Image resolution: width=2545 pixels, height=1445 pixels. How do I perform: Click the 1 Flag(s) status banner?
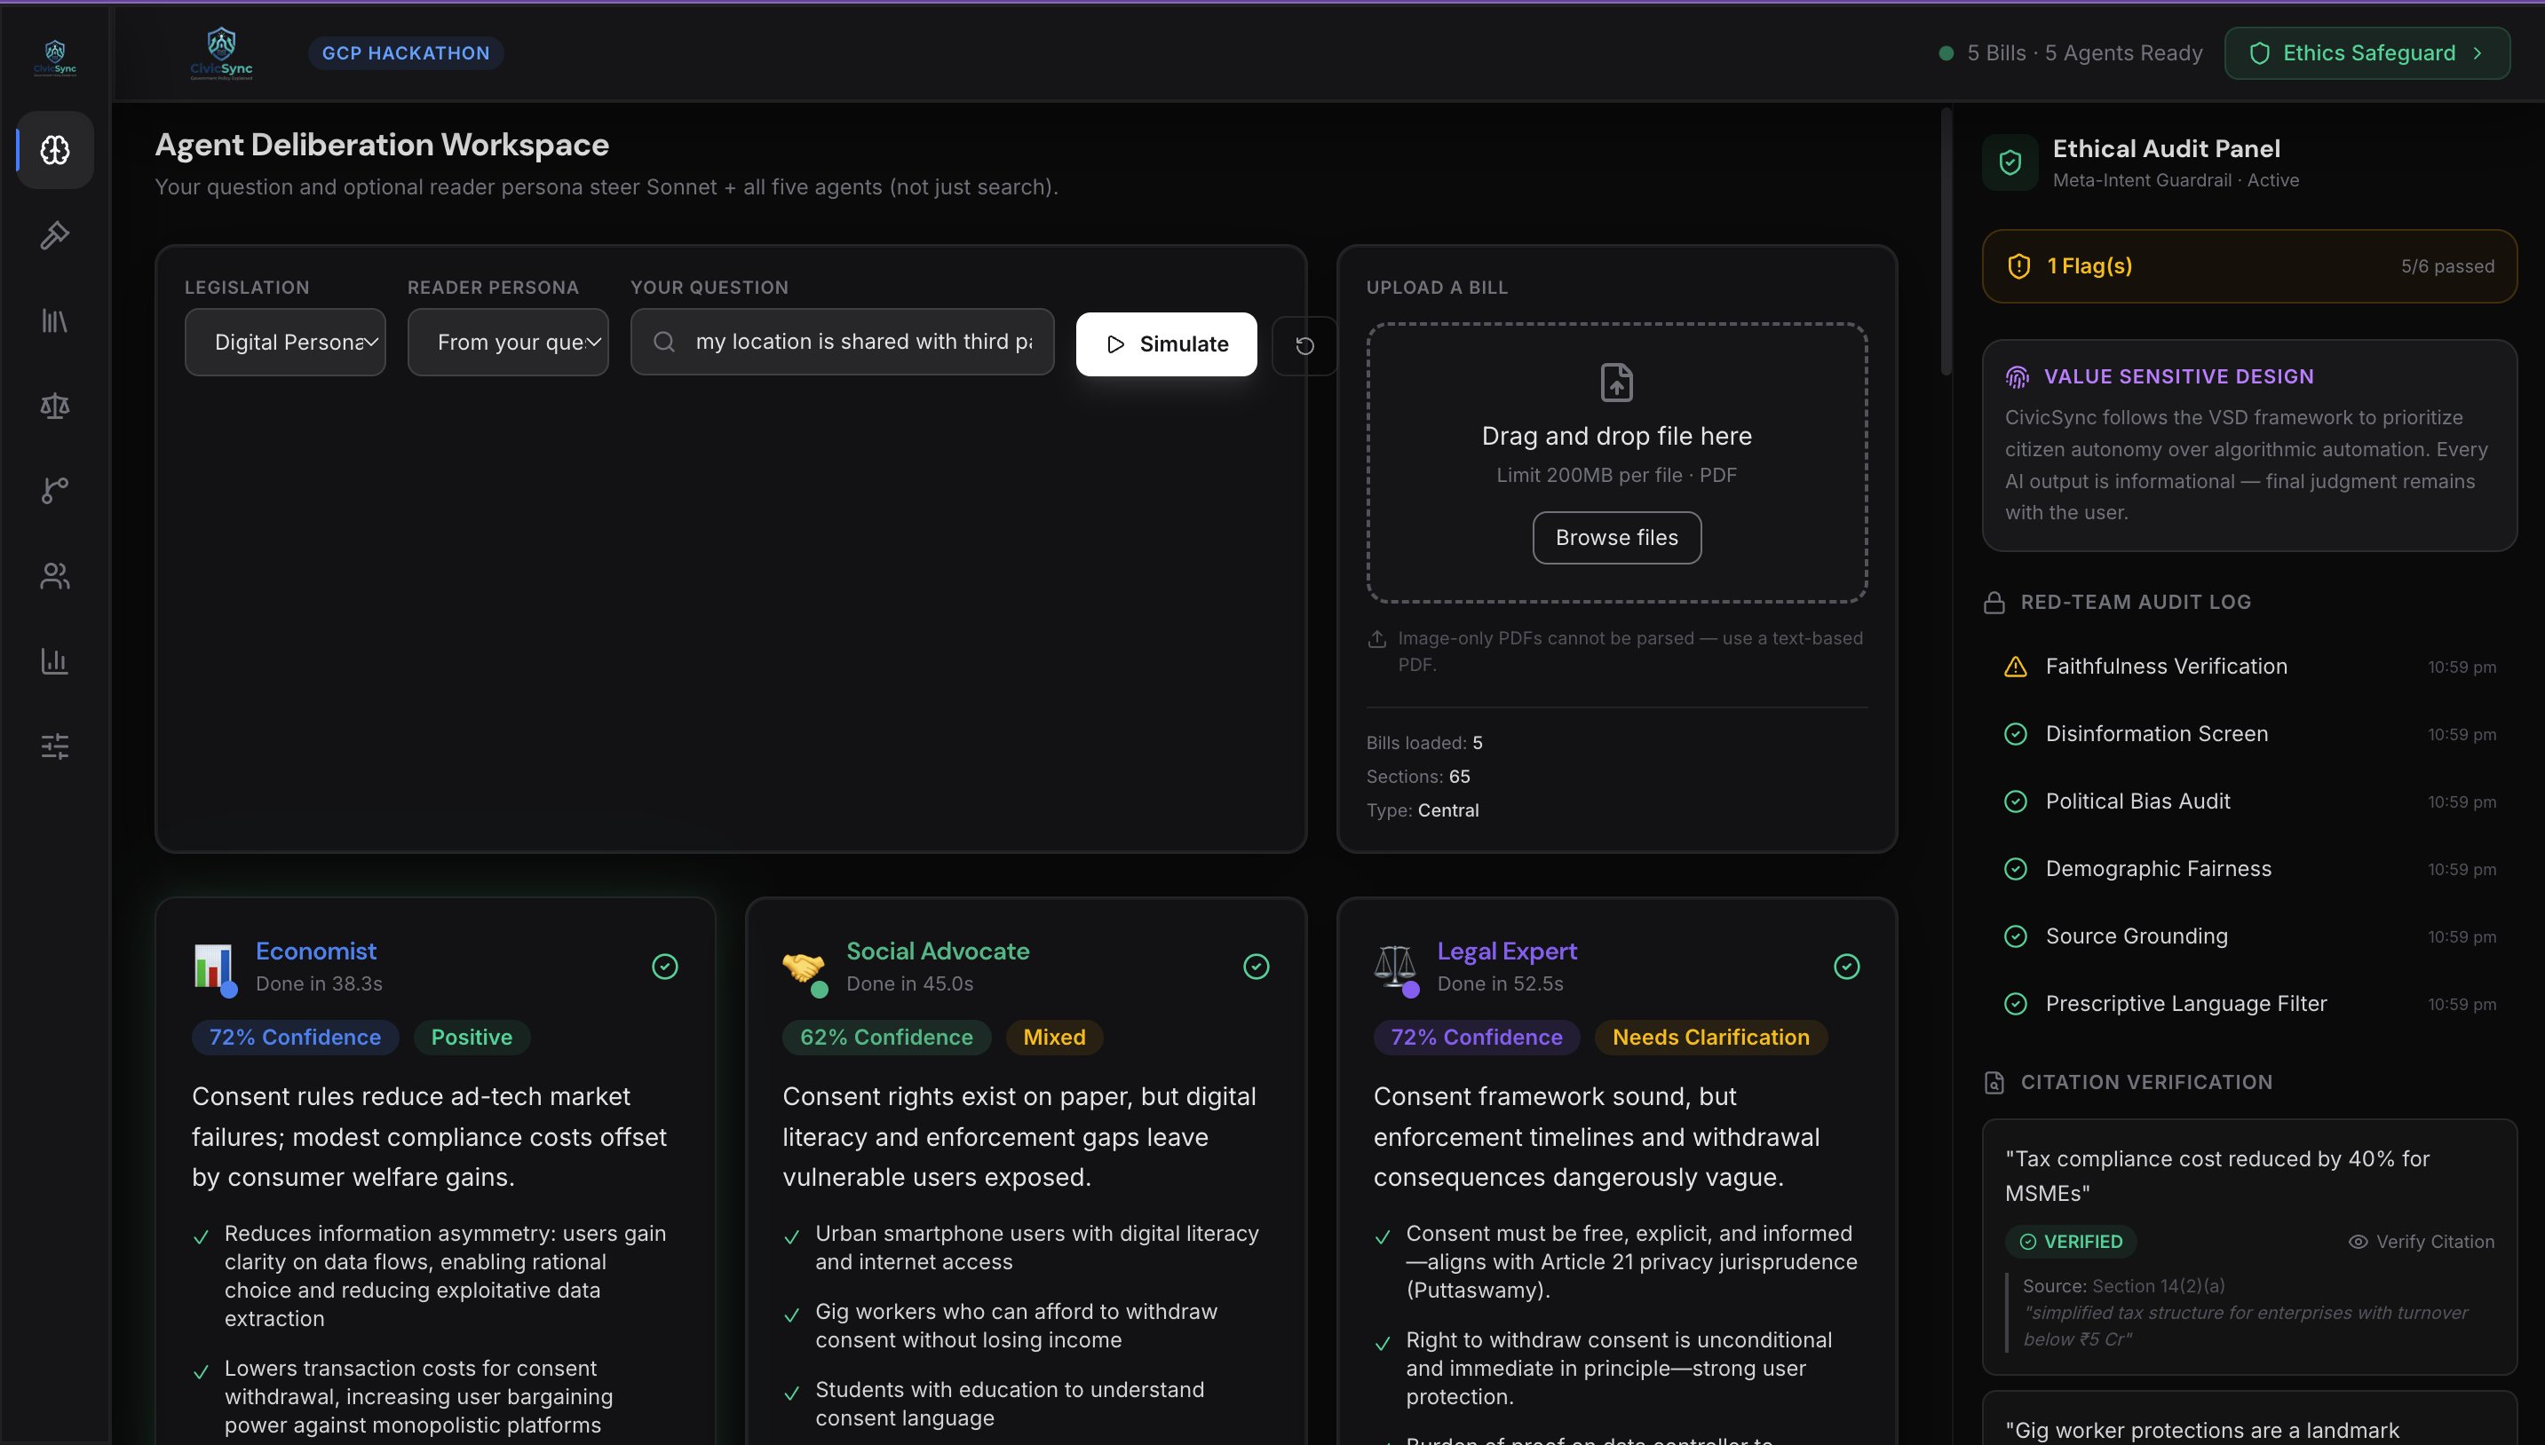point(2249,266)
